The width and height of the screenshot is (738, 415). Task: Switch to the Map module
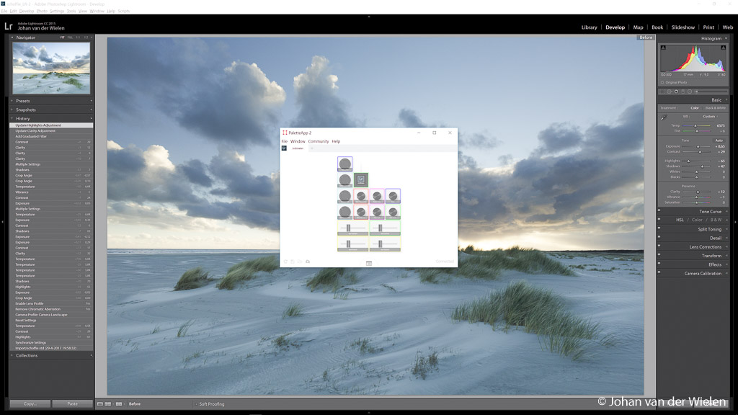[639, 27]
